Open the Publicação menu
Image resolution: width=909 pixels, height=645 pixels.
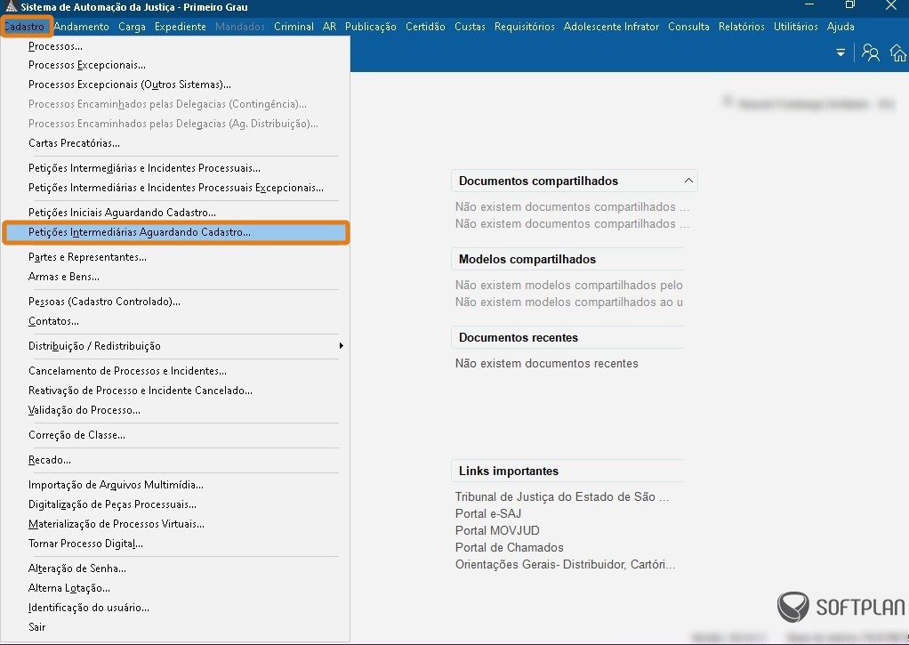point(370,27)
